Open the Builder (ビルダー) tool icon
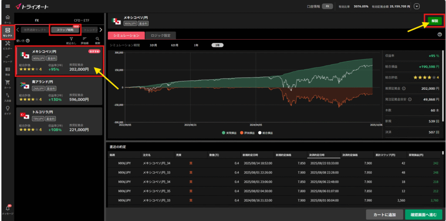446x221 pixels. pyautogui.click(x=7, y=45)
